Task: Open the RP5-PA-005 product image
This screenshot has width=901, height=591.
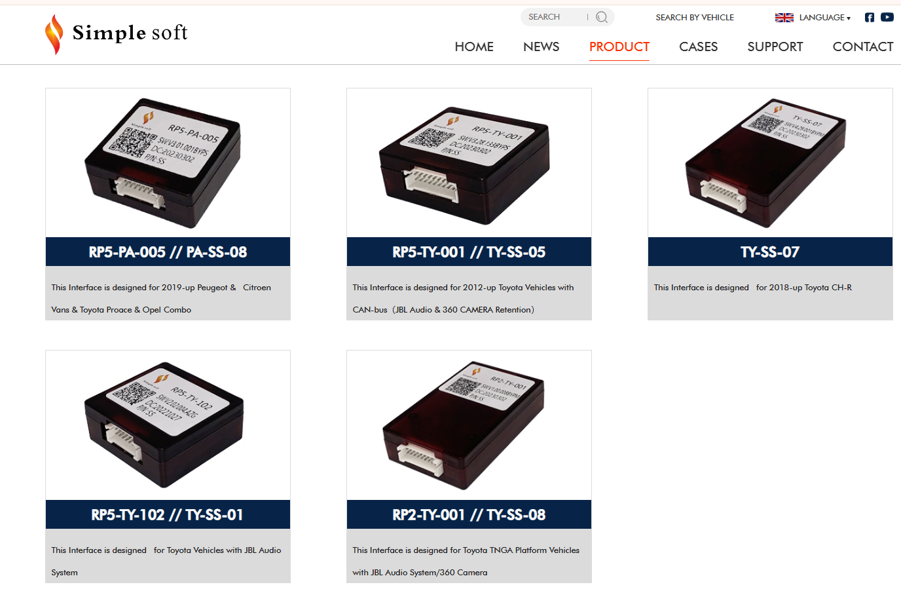Action: pyautogui.click(x=168, y=162)
